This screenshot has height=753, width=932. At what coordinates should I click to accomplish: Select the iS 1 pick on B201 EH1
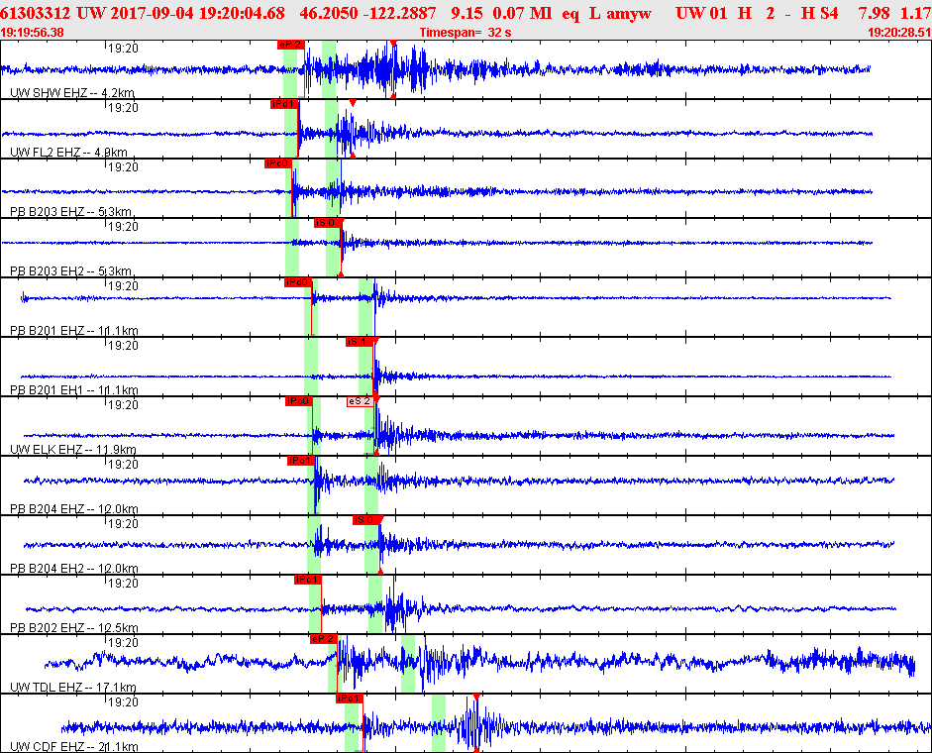(x=359, y=342)
